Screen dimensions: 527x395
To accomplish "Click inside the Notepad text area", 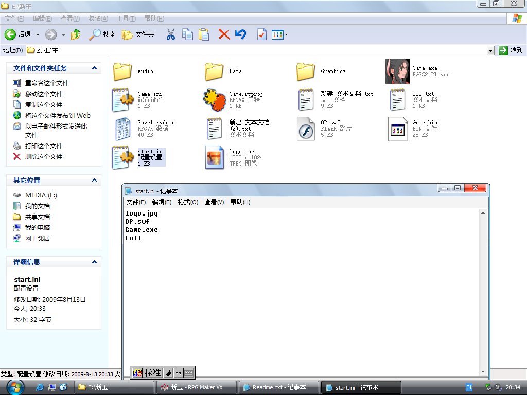I will point(302,292).
